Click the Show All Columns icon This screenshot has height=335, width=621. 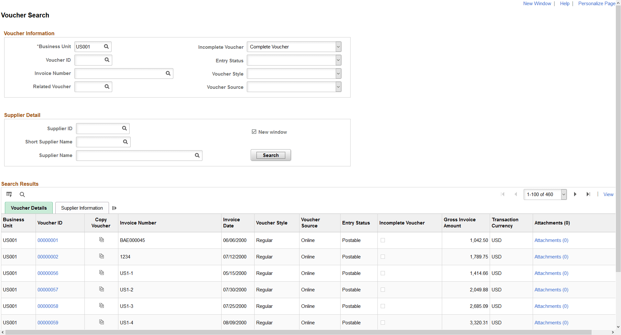pyautogui.click(x=114, y=208)
